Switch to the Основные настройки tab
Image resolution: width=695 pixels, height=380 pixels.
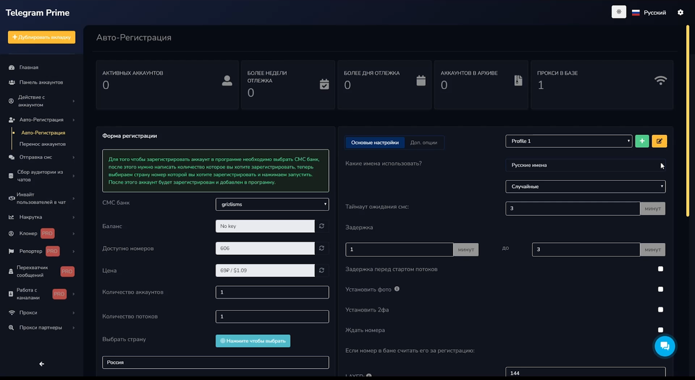pyautogui.click(x=375, y=142)
